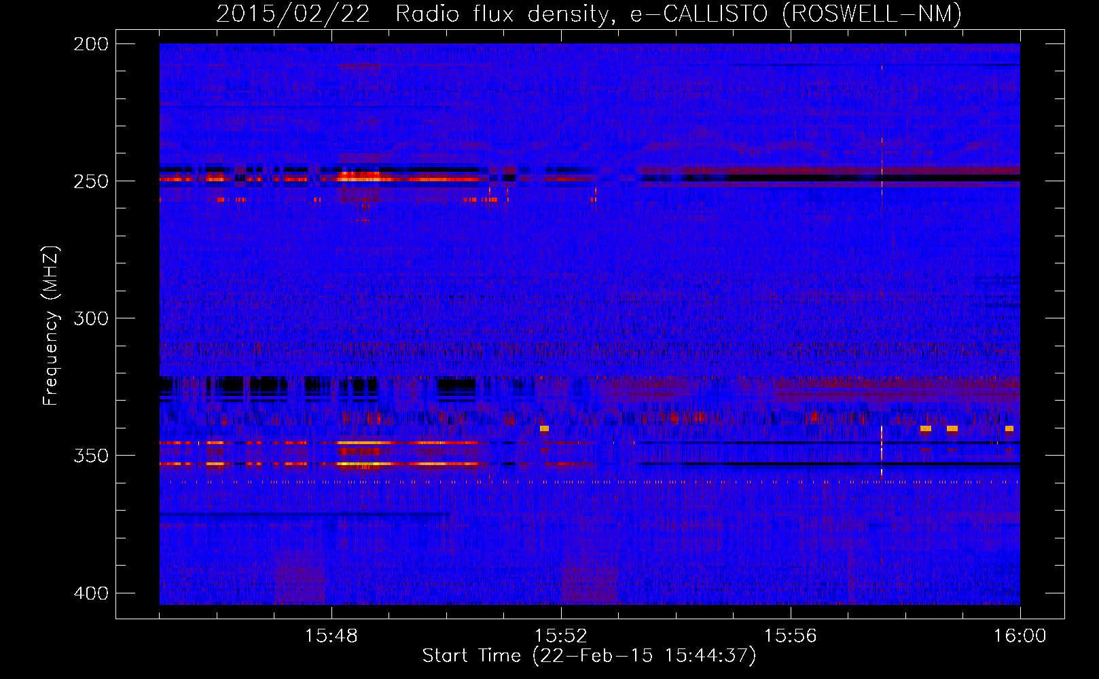Click the 400 frequency tick label
Image resolution: width=1099 pixels, height=679 pixels.
point(91,593)
